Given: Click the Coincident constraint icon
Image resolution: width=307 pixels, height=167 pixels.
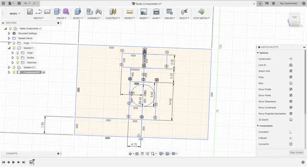Looking at the screenshot, I should click(x=291, y=132).
